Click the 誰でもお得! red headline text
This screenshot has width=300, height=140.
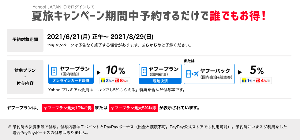(238, 16)
